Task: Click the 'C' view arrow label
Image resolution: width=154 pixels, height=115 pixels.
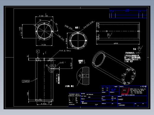Action: click(46, 52)
